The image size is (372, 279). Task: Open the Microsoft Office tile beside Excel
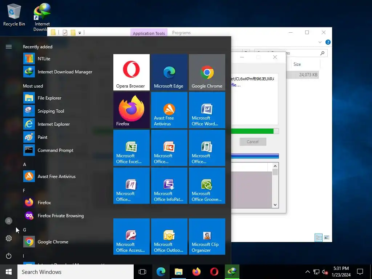pos(169,148)
